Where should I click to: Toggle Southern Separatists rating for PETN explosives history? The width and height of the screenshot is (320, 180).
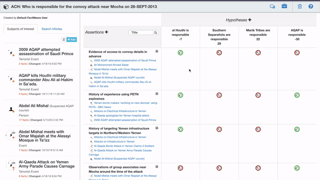[219, 95]
